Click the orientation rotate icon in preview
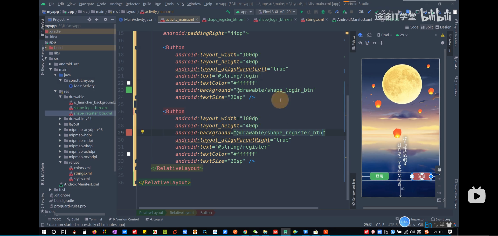 click(x=369, y=35)
